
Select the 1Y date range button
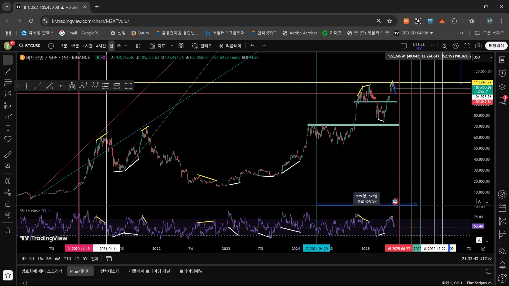tap(77, 259)
